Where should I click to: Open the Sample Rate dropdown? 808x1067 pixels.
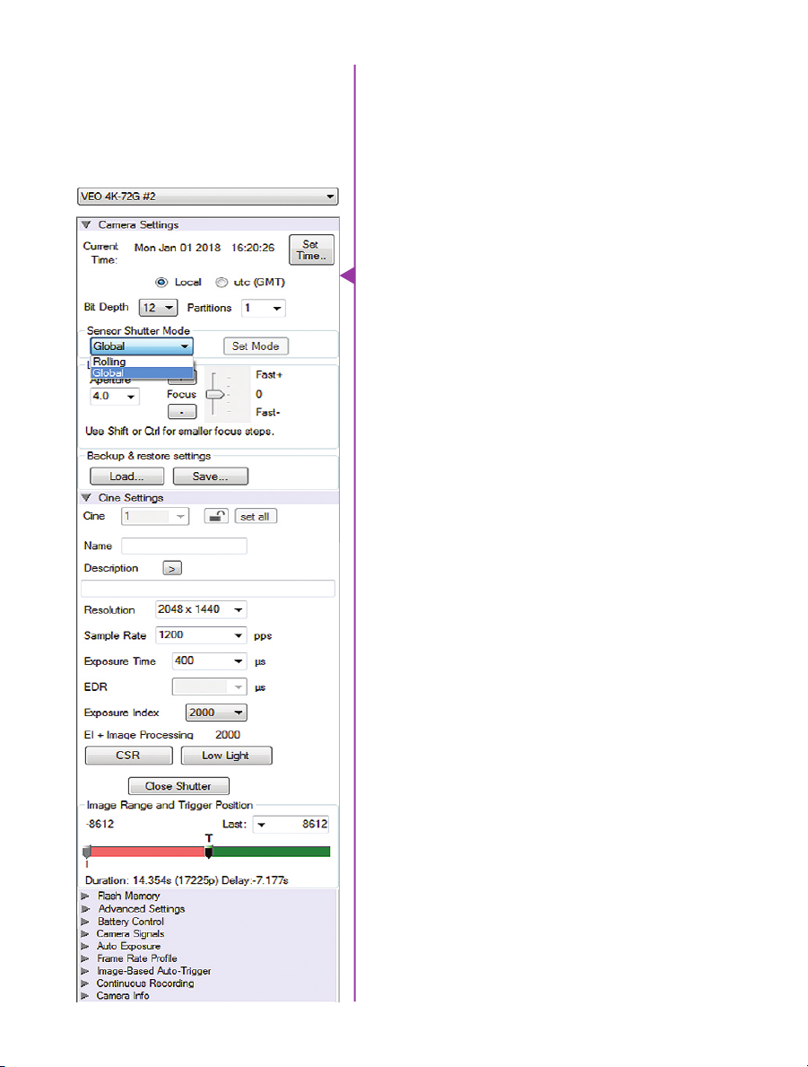(x=201, y=635)
